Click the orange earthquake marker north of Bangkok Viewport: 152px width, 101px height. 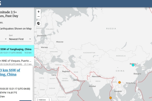119,82
